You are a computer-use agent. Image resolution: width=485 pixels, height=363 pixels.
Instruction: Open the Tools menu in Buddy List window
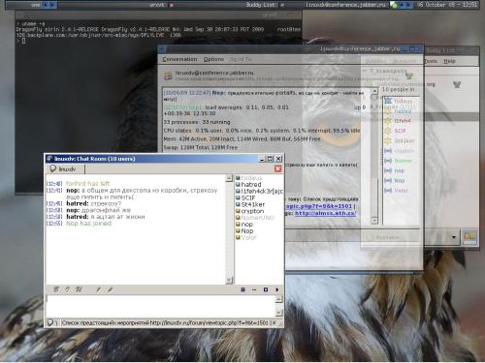pyautogui.click(x=431, y=61)
